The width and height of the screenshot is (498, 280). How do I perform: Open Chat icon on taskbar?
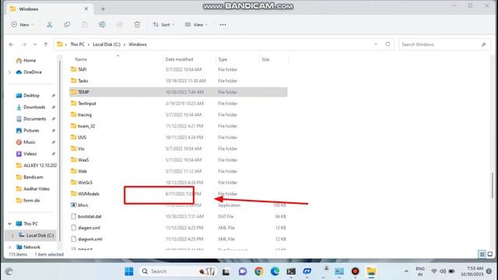click(243, 271)
